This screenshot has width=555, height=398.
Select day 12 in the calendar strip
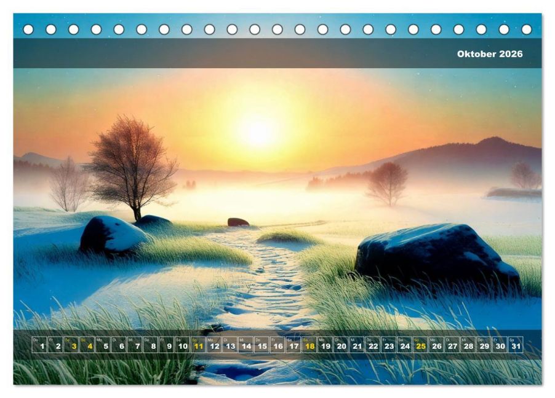pyautogui.click(x=214, y=345)
